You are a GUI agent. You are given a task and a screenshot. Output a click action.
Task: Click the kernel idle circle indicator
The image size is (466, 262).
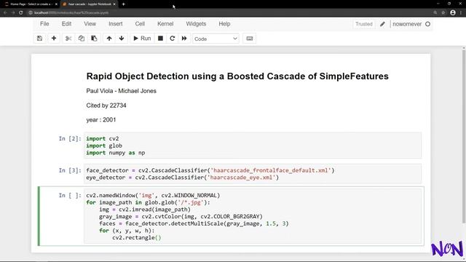point(427,24)
